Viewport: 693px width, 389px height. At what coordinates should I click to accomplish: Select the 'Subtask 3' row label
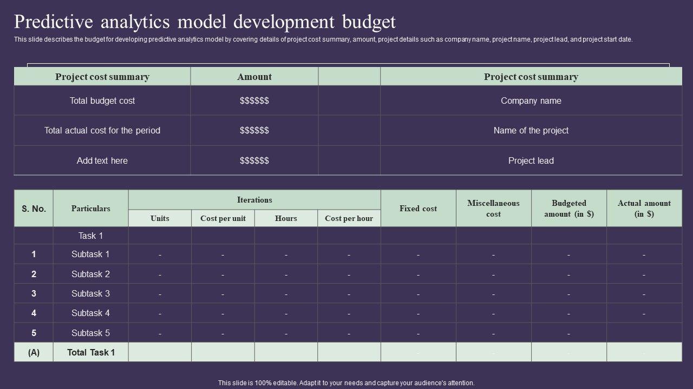tap(90, 293)
